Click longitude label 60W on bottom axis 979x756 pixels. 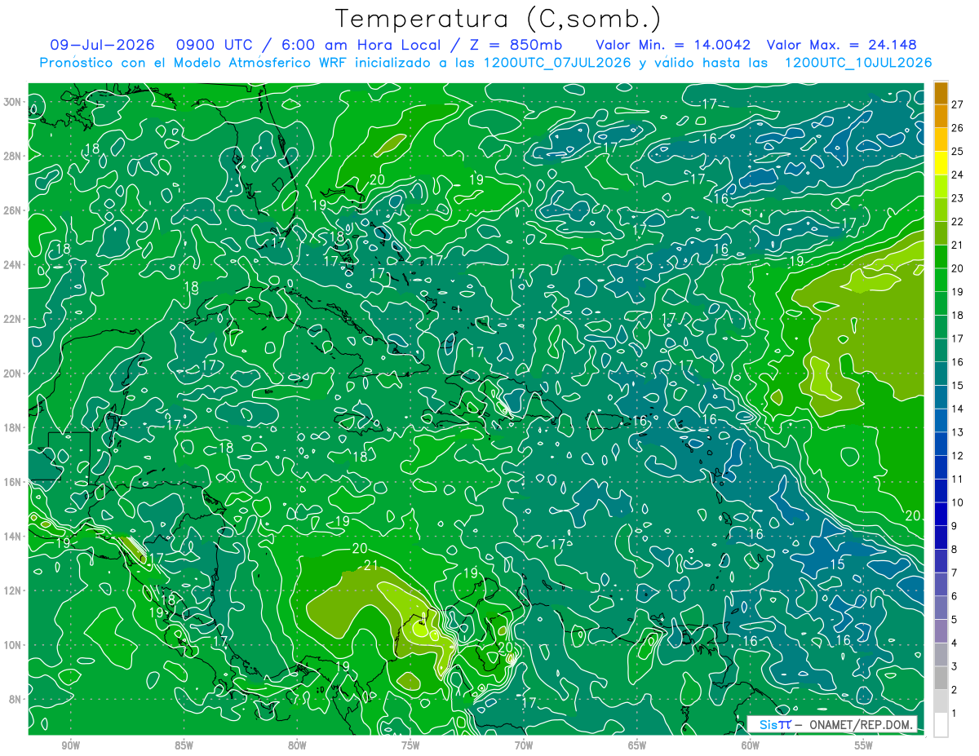(x=751, y=745)
